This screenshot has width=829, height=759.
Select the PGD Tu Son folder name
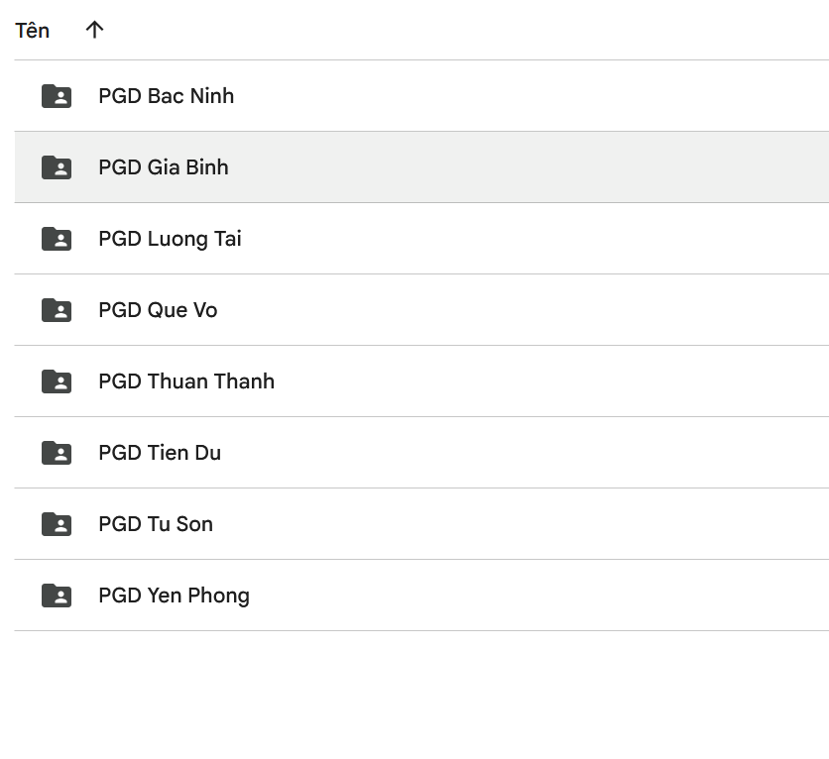pos(156,524)
